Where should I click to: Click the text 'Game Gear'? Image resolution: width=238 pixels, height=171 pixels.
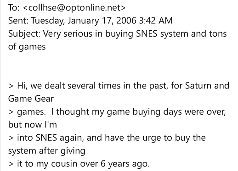(x=31, y=99)
